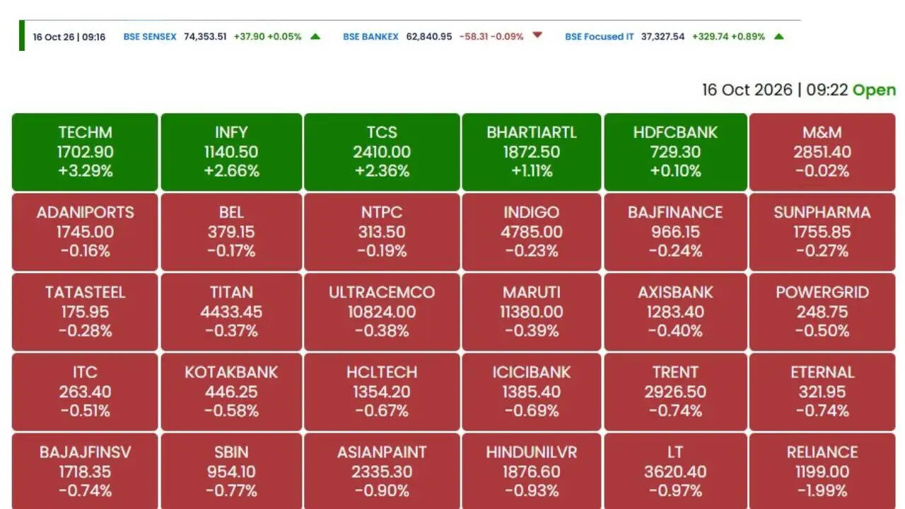The width and height of the screenshot is (905, 509).
Task: Select the M&M red tile
Action: (x=822, y=152)
